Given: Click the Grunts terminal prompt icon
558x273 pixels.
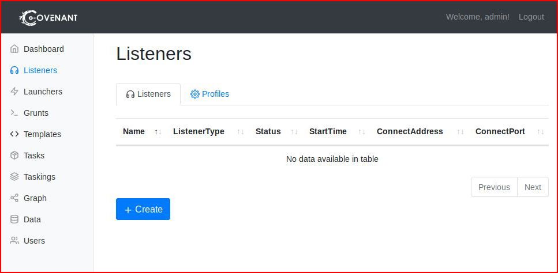Looking at the screenshot, I should click(x=14, y=113).
